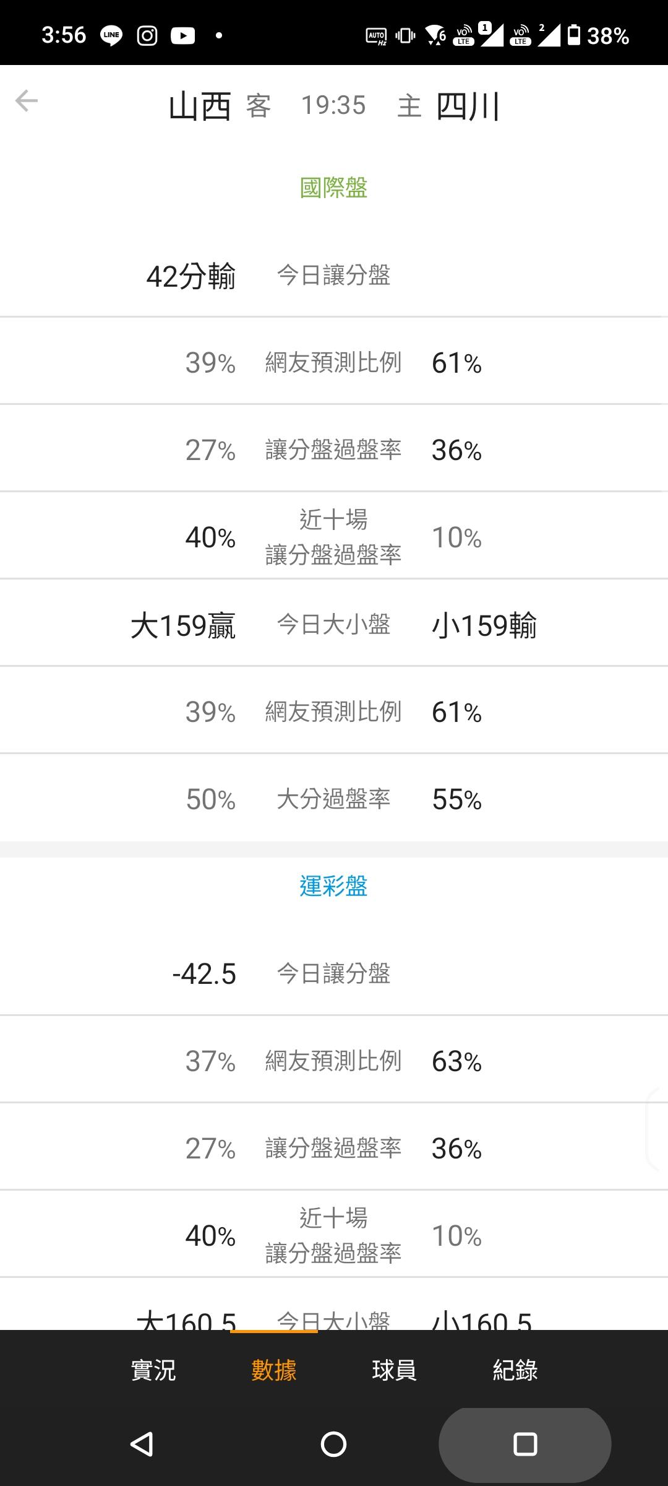The width and height of the screenshot is (668, 1486).
Task: Tap the battery status icon
Action: [574, 35]
